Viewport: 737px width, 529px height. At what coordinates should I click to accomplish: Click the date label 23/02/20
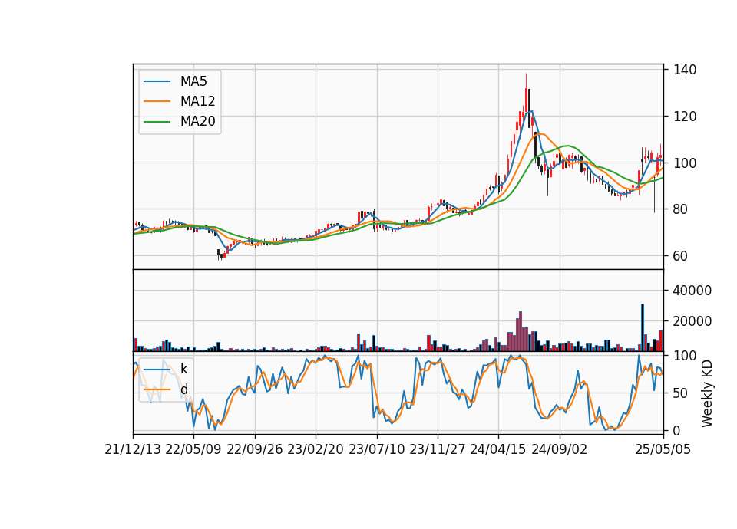coord(316,449)
